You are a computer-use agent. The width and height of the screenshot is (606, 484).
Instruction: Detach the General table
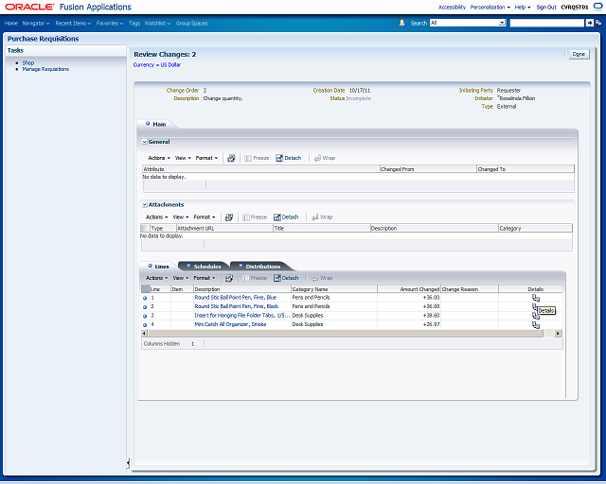[288, 158]
